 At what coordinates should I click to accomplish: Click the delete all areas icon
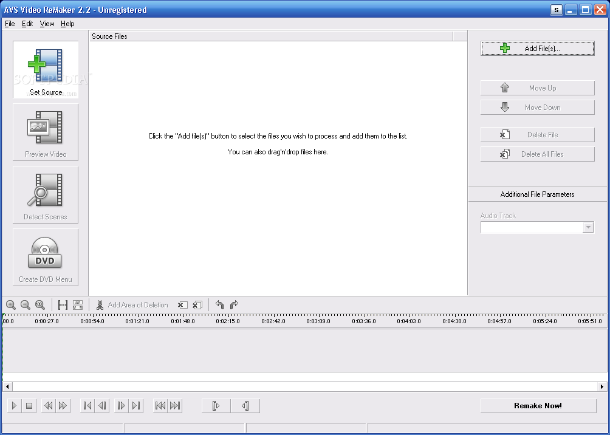pos(197,304)
